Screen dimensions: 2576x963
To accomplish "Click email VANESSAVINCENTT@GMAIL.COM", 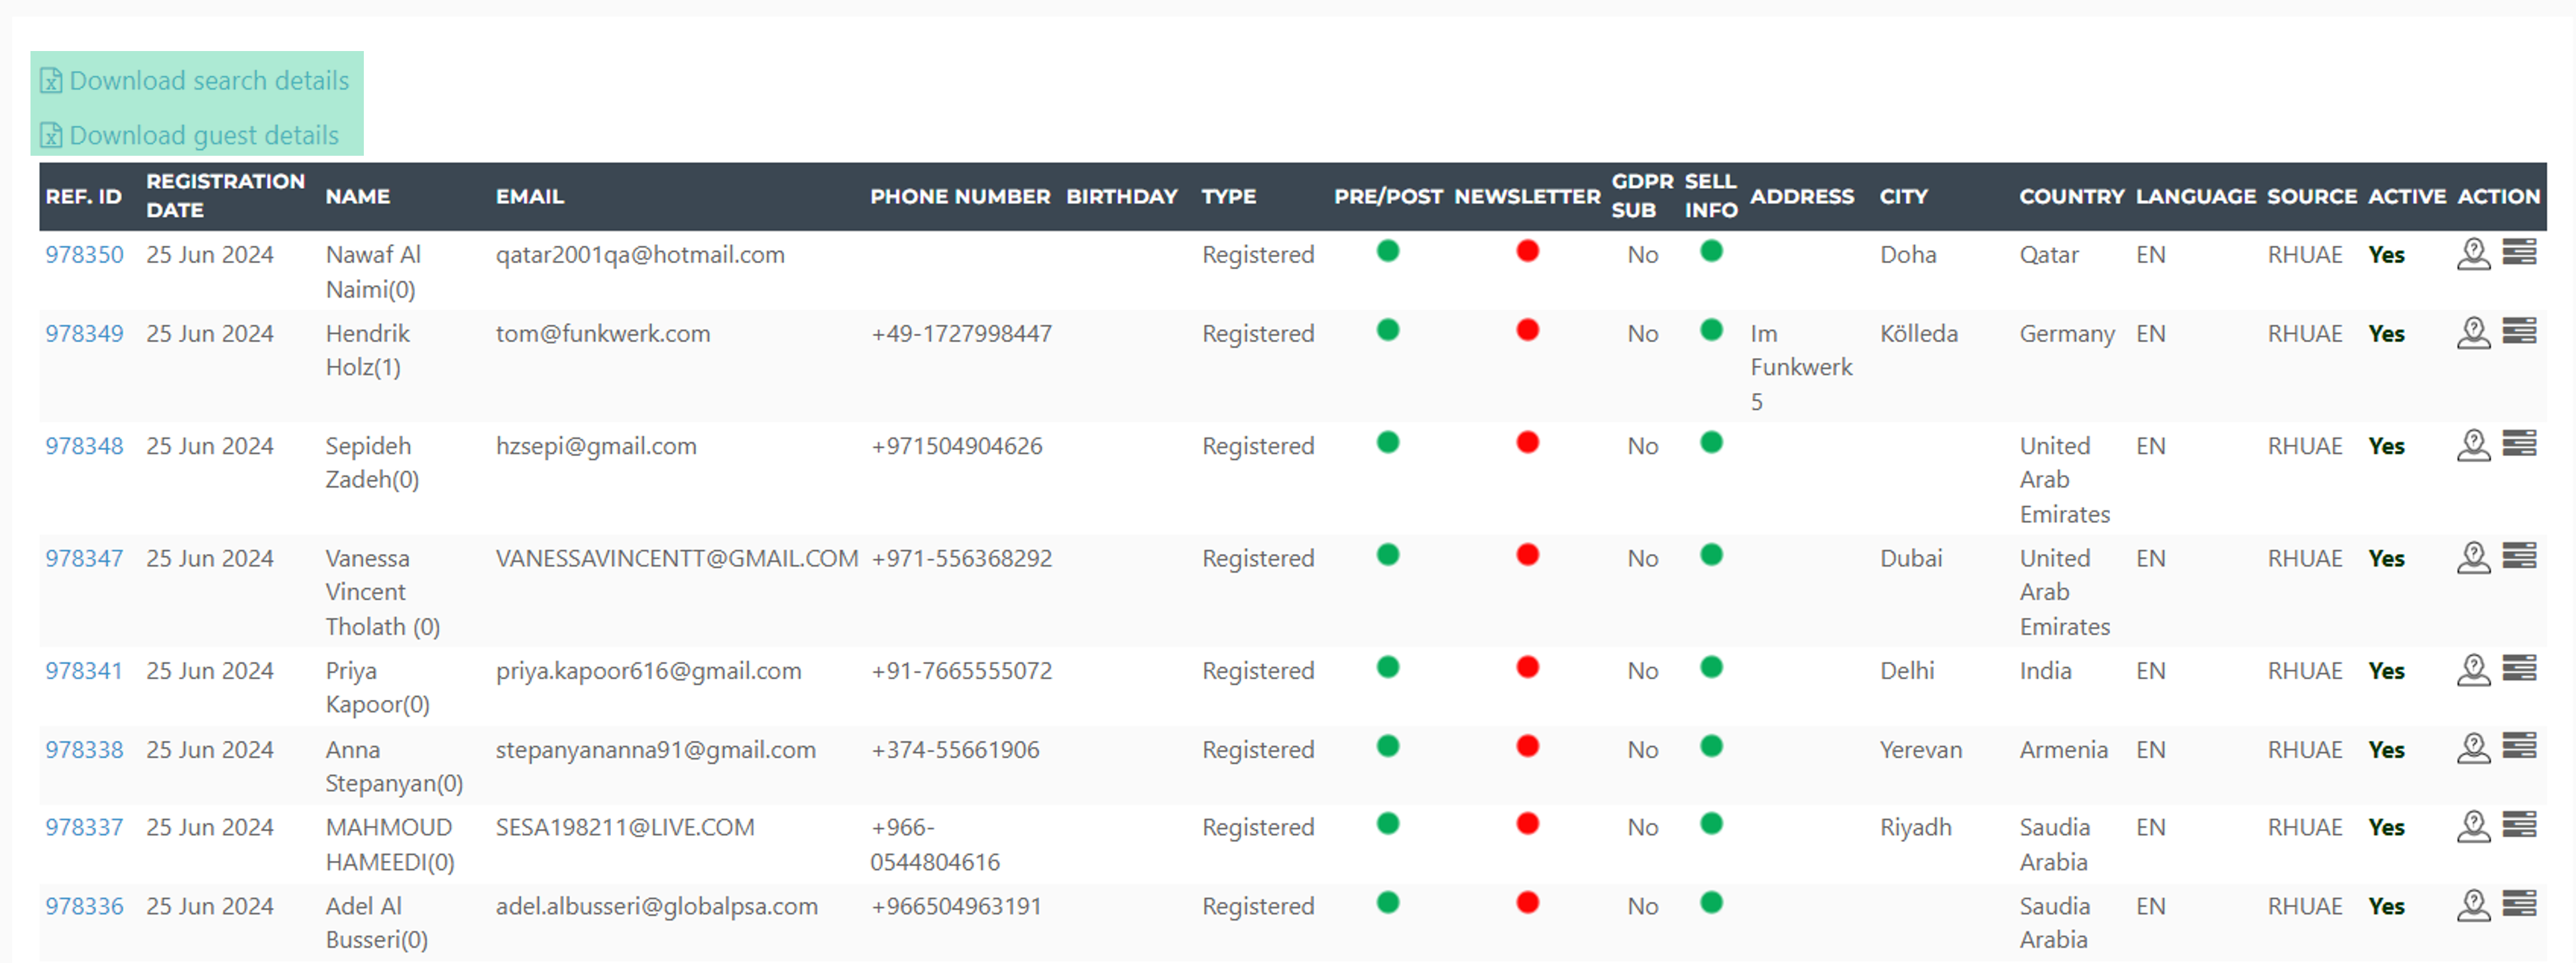I will click(677, 558).
